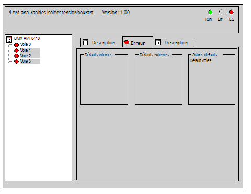Viewport: 251px width, 194px height.
Task: Select the BMX AMI 0410 module icon
Action: coord(9,39)
